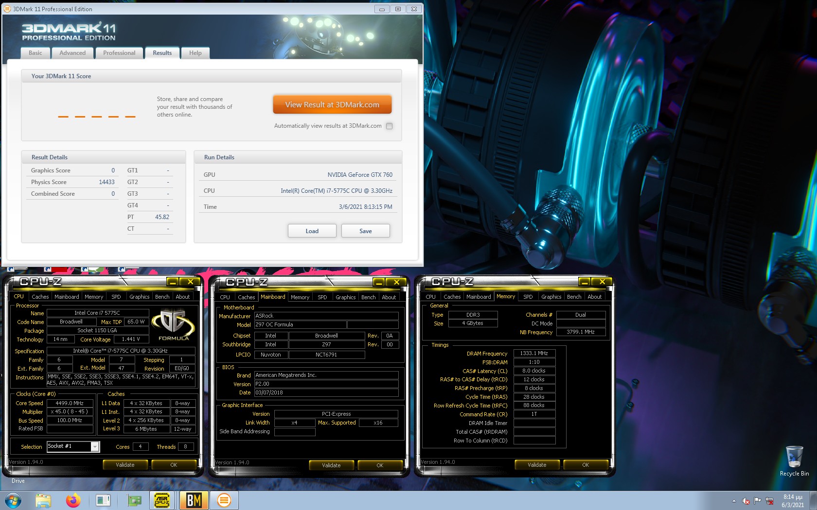Open the Professional tab in 3DMark
The width and height of the screenshot is (817, 510).
click(119, 53)
